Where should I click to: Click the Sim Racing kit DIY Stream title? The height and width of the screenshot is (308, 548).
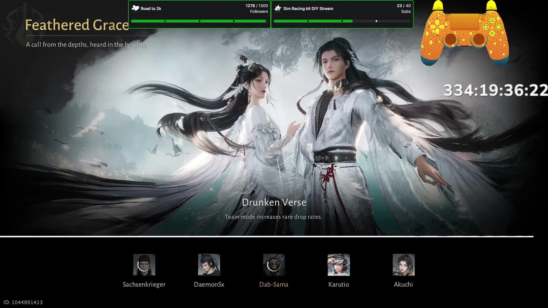(308, 9)
